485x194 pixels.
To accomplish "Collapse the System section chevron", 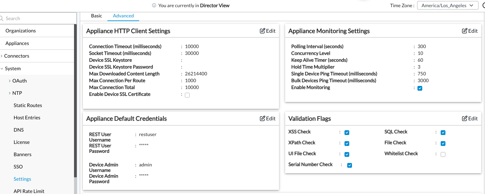I will point(2,69).
